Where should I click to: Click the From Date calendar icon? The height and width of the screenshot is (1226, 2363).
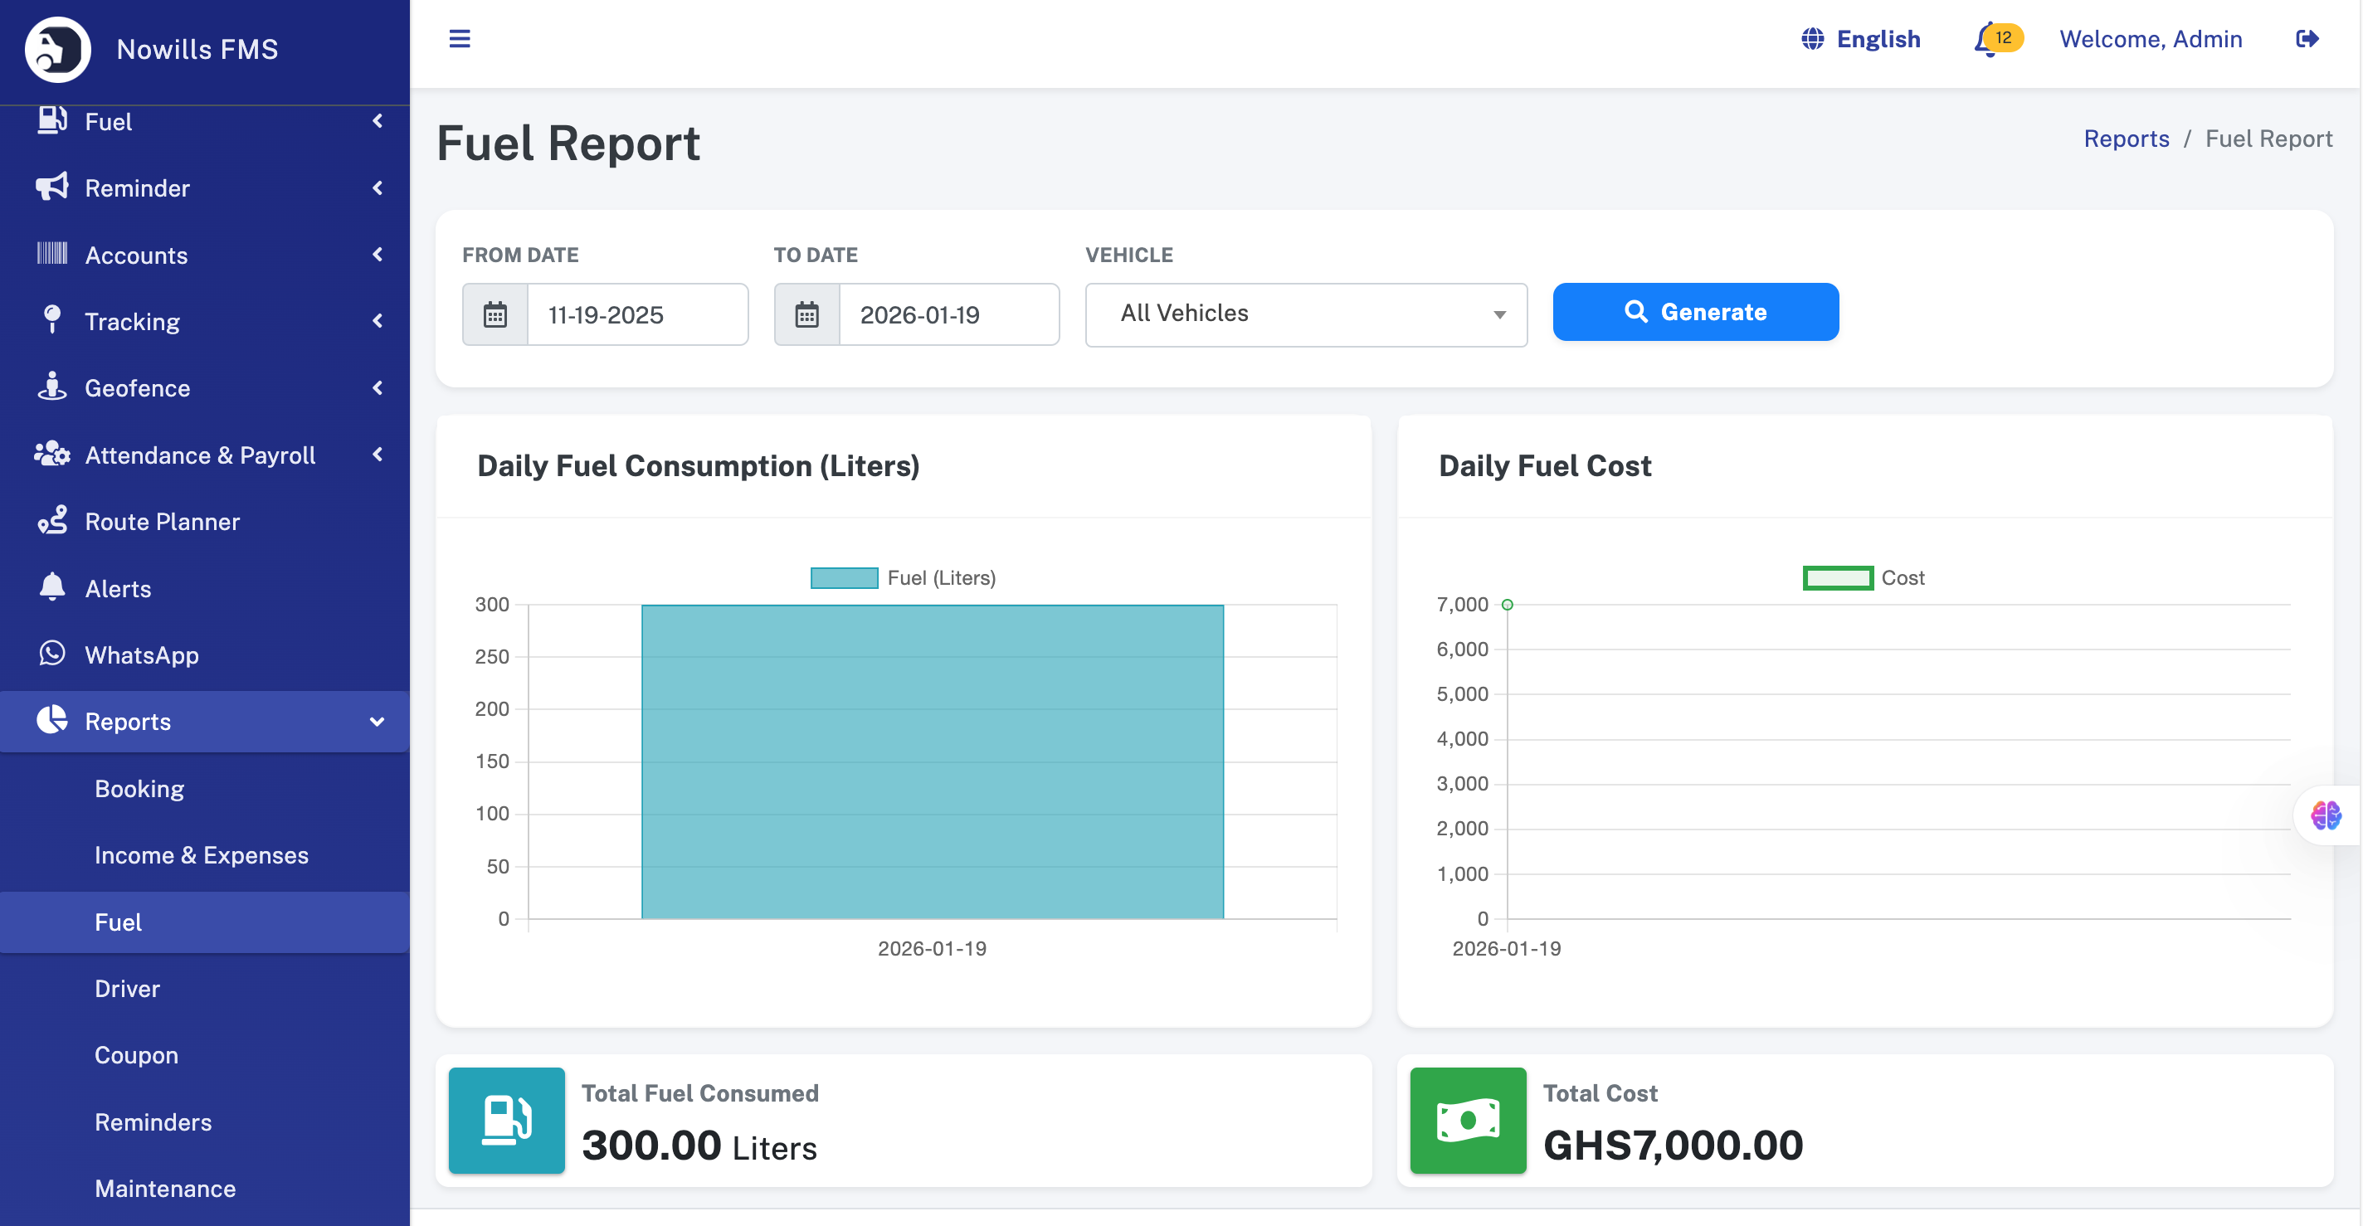pos(495,314)
